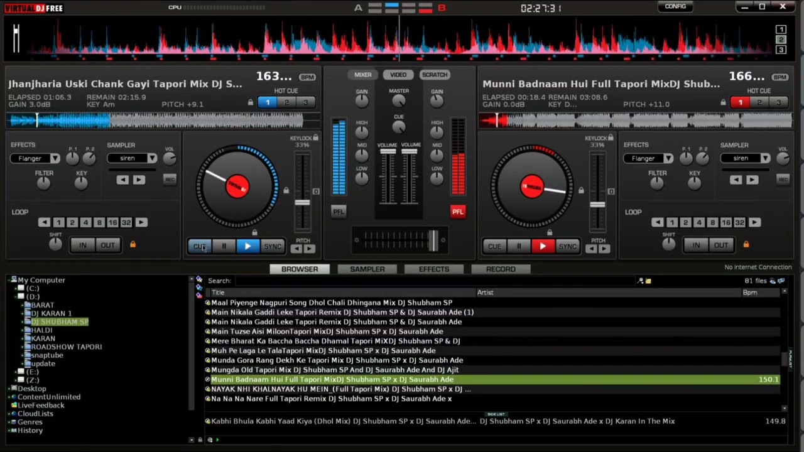Pause the right deck

(519, 247)
